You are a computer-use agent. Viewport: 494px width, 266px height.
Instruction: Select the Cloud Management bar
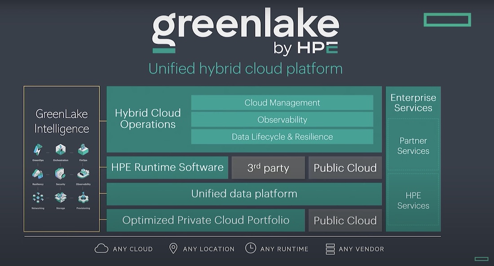[x=282, y=103]
